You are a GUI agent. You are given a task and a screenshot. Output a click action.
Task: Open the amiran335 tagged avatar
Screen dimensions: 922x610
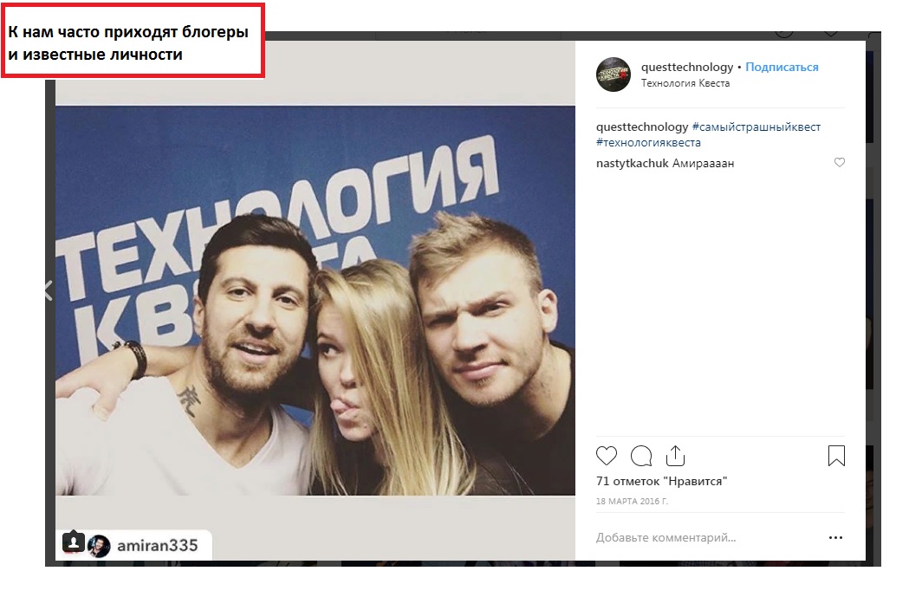[x=99, y=546]
